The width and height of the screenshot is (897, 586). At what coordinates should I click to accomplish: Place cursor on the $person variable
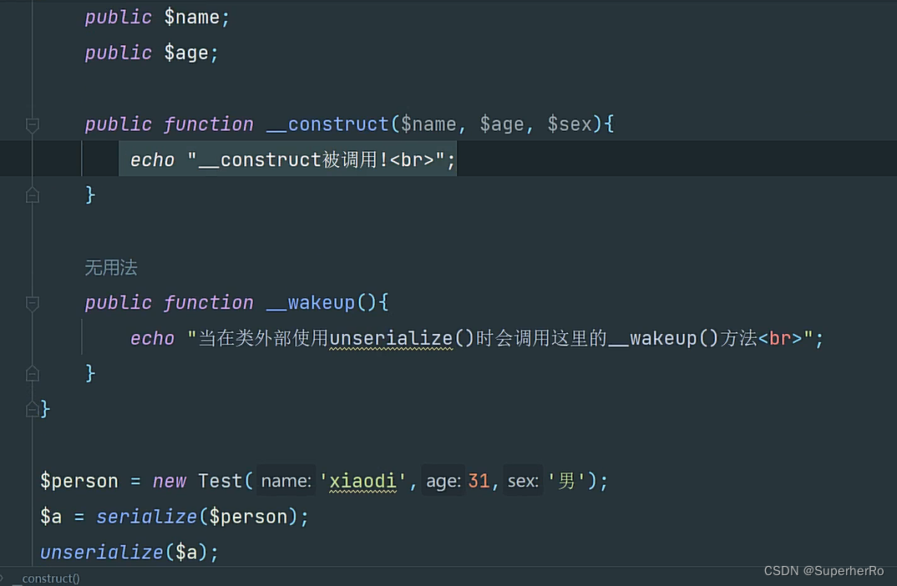click(79, 481)
